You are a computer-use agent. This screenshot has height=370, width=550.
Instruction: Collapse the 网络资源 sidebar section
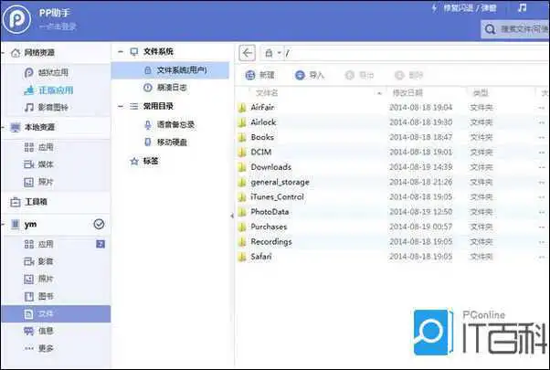3,53
